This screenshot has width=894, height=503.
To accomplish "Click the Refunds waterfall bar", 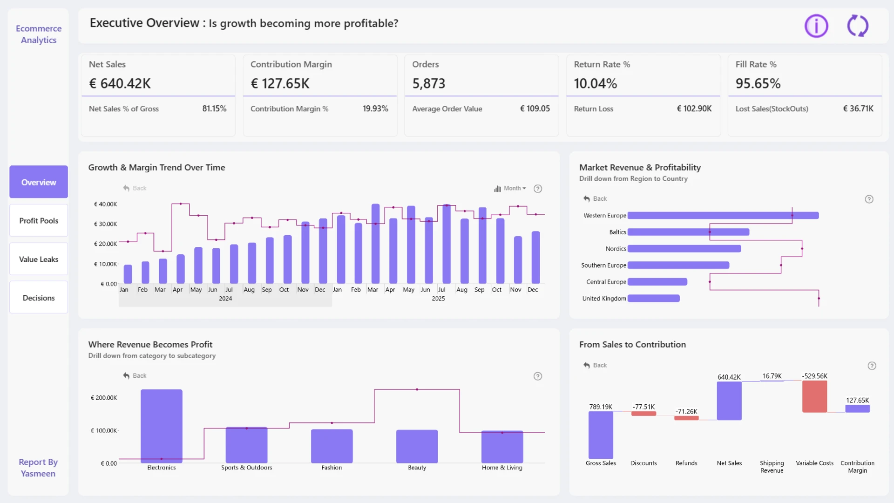I will pos(686,418).
